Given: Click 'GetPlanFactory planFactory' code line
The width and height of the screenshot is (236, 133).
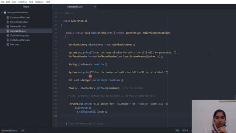Looking at the screenshot, I should 102,45.
